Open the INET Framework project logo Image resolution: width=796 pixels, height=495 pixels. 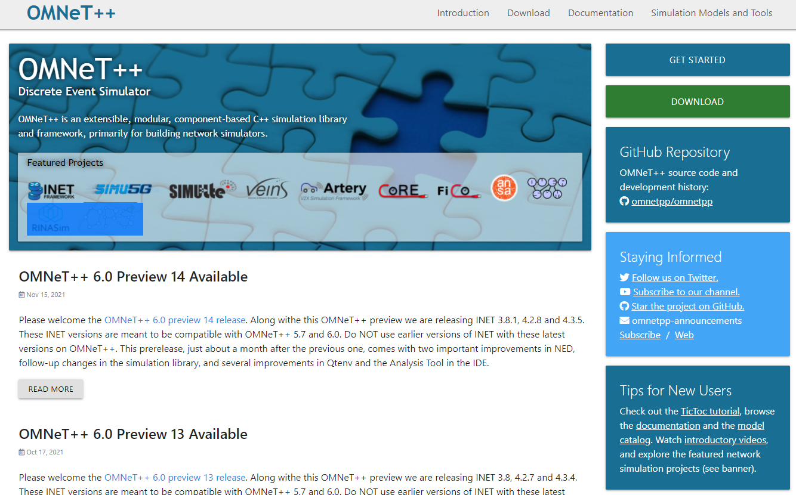tap(51, 190)
